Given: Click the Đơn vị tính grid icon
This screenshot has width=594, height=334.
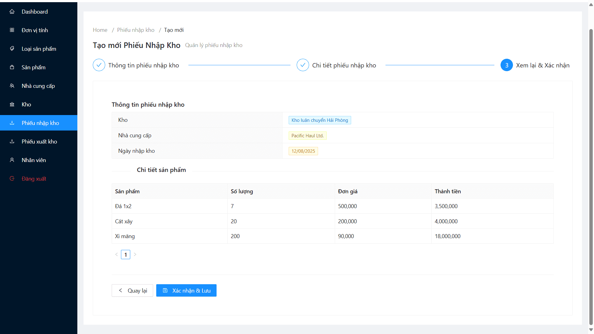Looking at the screenshot, I should 12,30.
